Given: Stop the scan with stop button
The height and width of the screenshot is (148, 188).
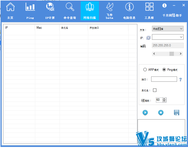Looking at the screenshot, I should tap(161, 113).
